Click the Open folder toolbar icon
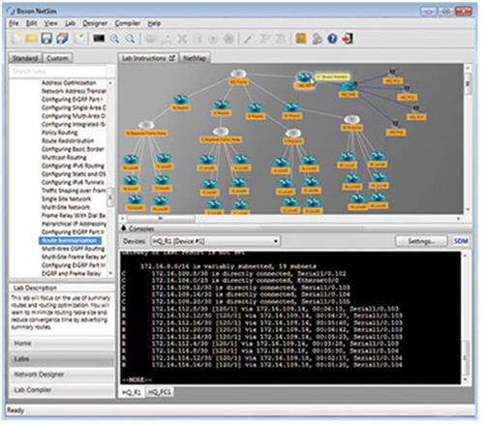This screenshot has width=484, height=424. [x=32, y=39]
